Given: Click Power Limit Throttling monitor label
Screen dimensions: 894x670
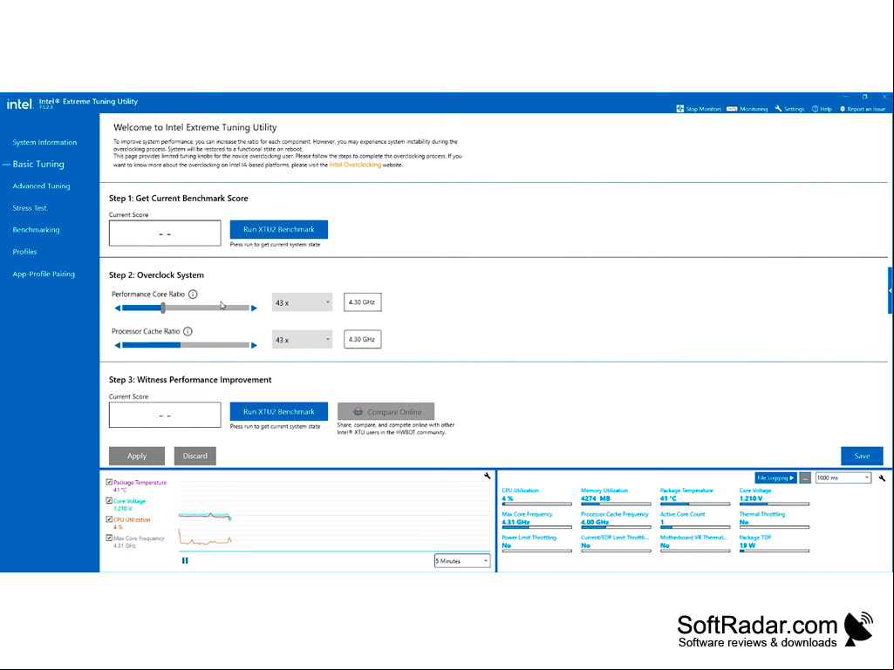Looking at the screenshot, I should (x=529, y=538).
